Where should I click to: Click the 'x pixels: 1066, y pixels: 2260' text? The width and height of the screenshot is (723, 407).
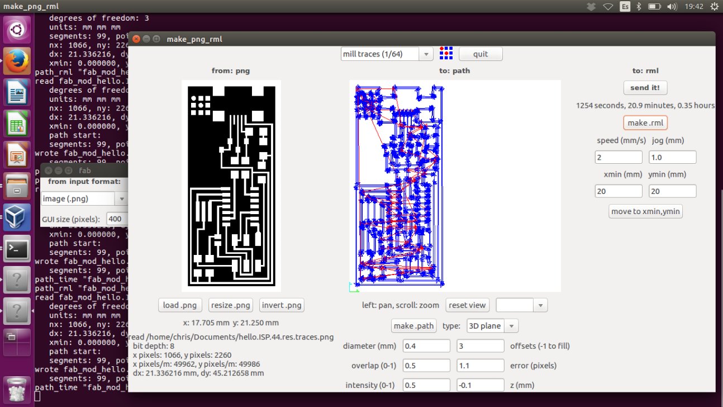tap(182, 355)
